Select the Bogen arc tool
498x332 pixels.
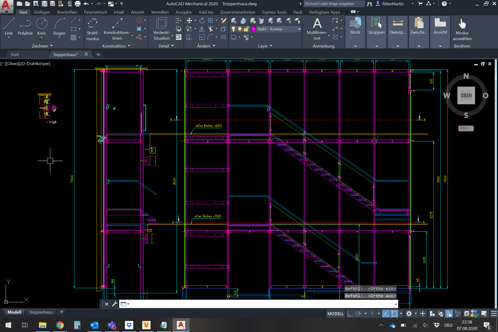pos(59,27)
